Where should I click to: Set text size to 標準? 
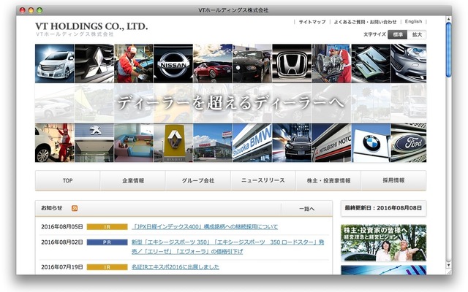[x=398, y=34]
